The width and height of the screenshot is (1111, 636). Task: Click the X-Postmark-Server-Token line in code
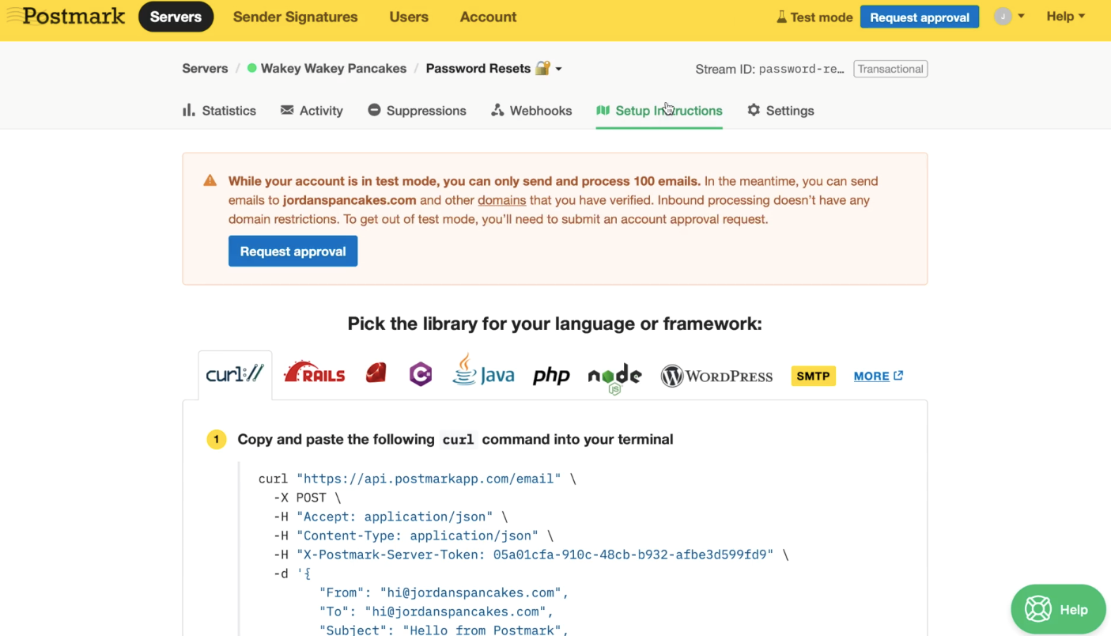(x=531, y=555)
